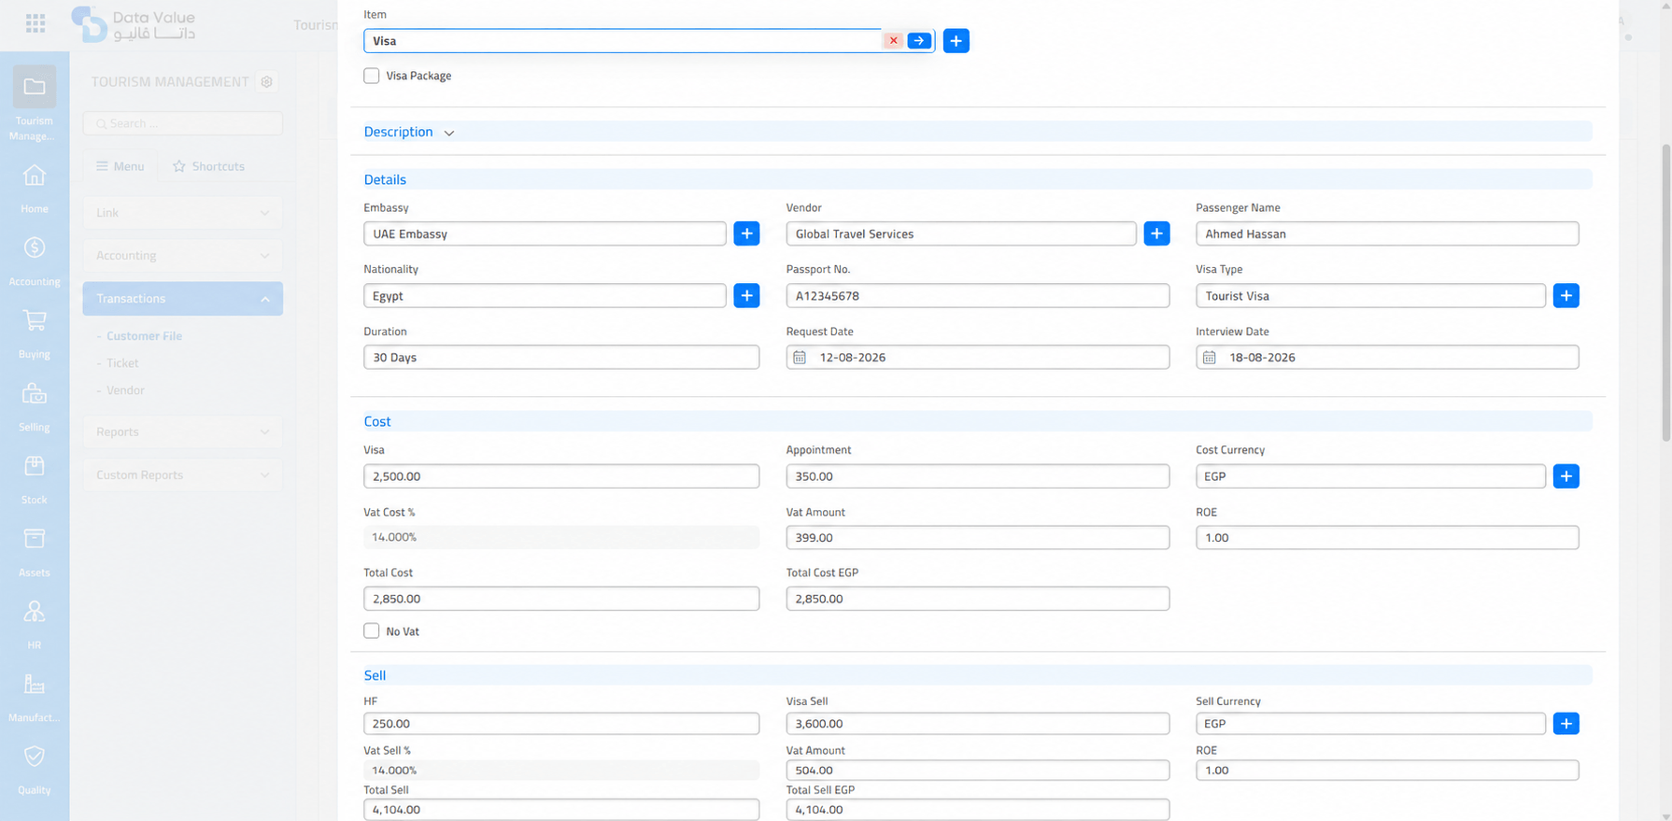Expand the Accounting menu group
This screenshot has width=1672, height=821.
[182, 256]
